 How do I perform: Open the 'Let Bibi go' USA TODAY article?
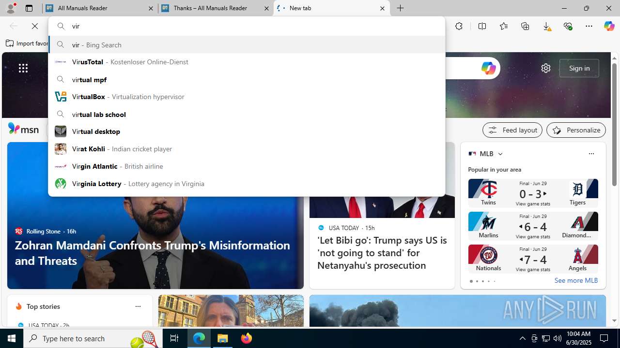click(382, 253)
